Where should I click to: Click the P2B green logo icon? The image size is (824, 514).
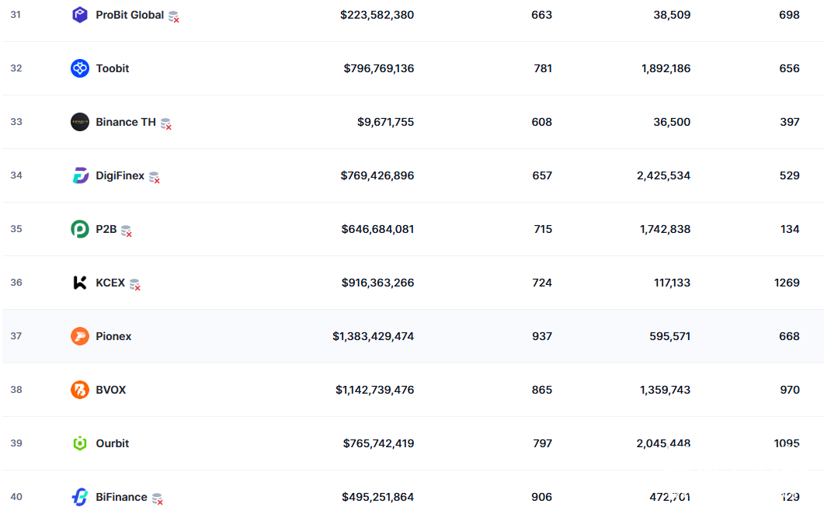pyautogui.click(x=80, y=229)
